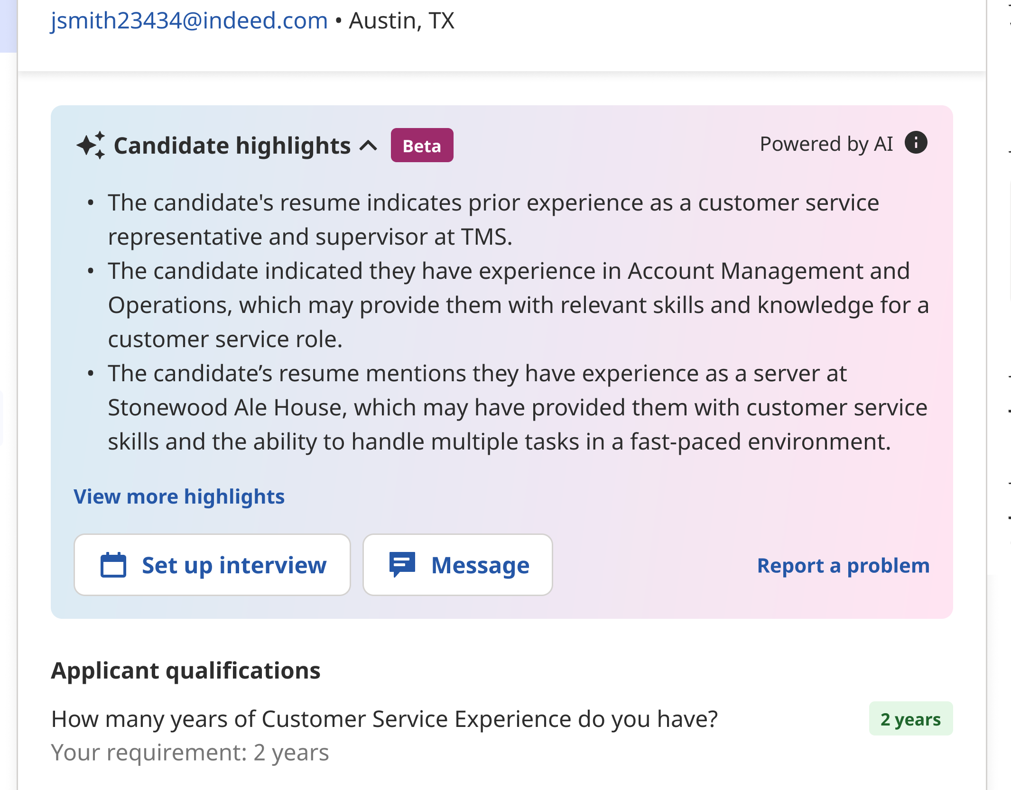Screen dimensions: 1011x790
Task: Open the jsmith23434@indeed.com email link
Action: click(189, 21)
